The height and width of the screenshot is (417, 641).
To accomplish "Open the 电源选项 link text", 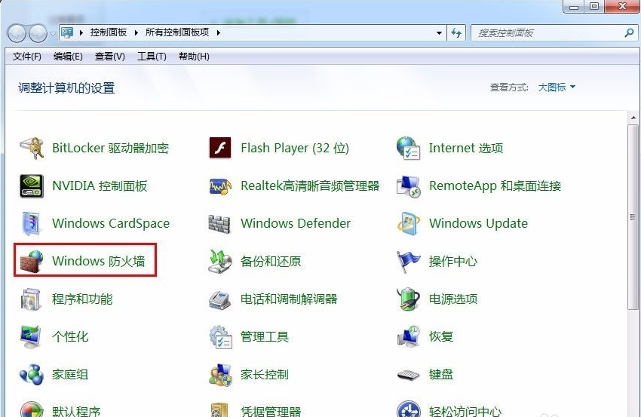I will point(453,299).
